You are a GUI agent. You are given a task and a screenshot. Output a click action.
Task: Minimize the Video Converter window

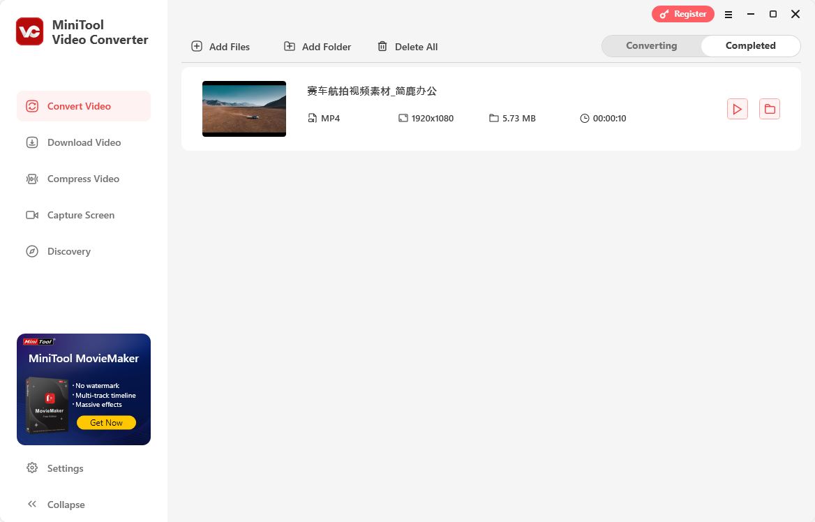tap(751, 14)
